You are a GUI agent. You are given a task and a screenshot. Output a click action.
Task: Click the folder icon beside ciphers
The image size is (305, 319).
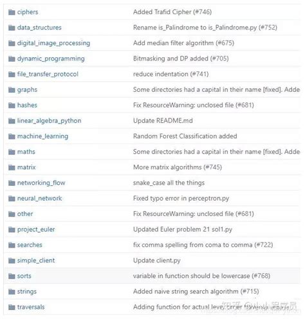tap(12, 12)
